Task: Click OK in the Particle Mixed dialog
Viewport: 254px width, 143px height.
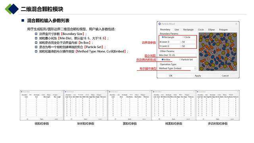Action: pyautogui.click(x=171, y=76)
